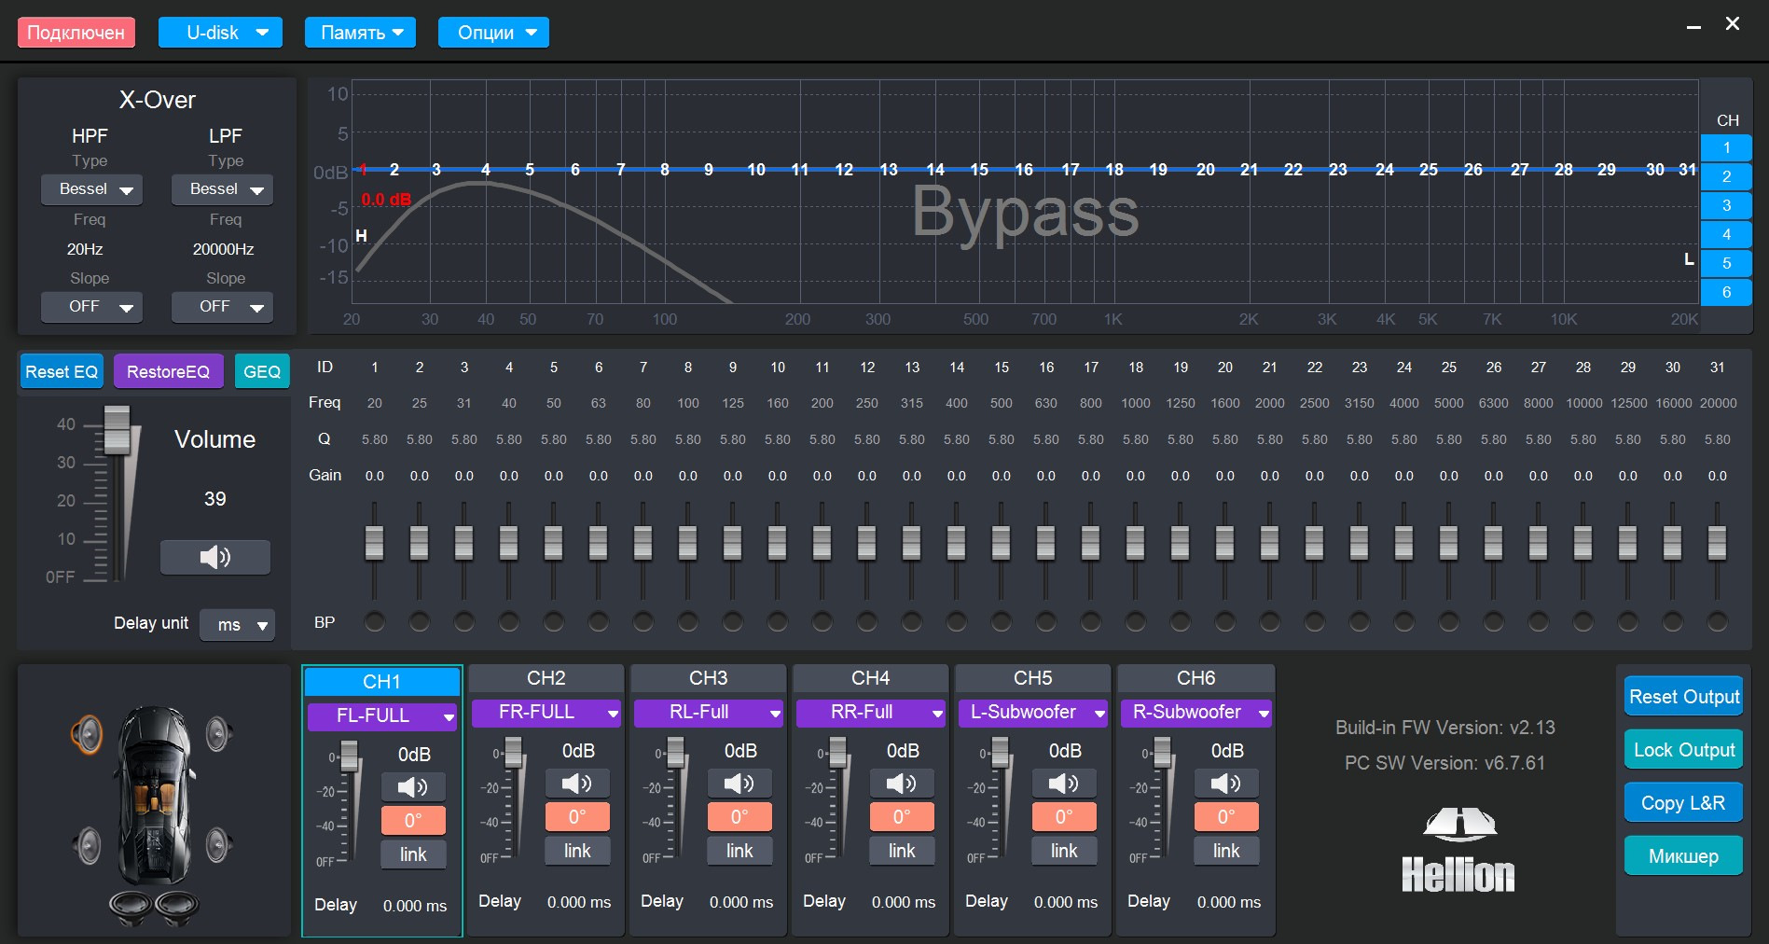Select channel 4 in the CH list
Viewport: 1769px width, 944px height.
point(1725,234)
